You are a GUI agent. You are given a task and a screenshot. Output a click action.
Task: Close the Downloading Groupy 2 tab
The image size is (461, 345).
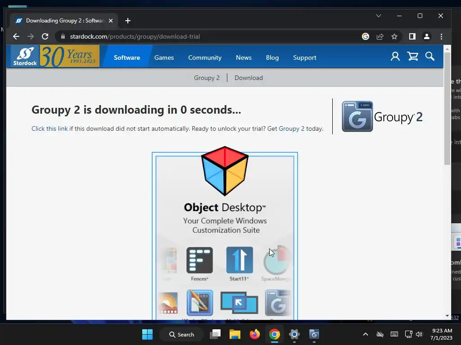[x=111, y=21]
